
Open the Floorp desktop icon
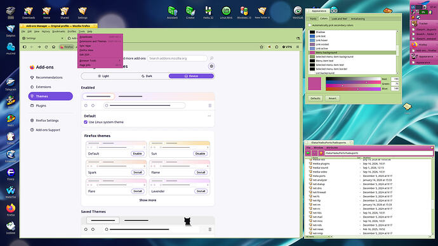(11, 174)
